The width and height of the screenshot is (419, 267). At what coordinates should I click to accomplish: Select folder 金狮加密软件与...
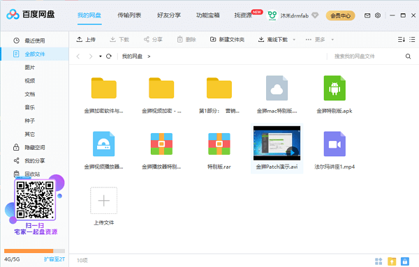pos(103,96)
